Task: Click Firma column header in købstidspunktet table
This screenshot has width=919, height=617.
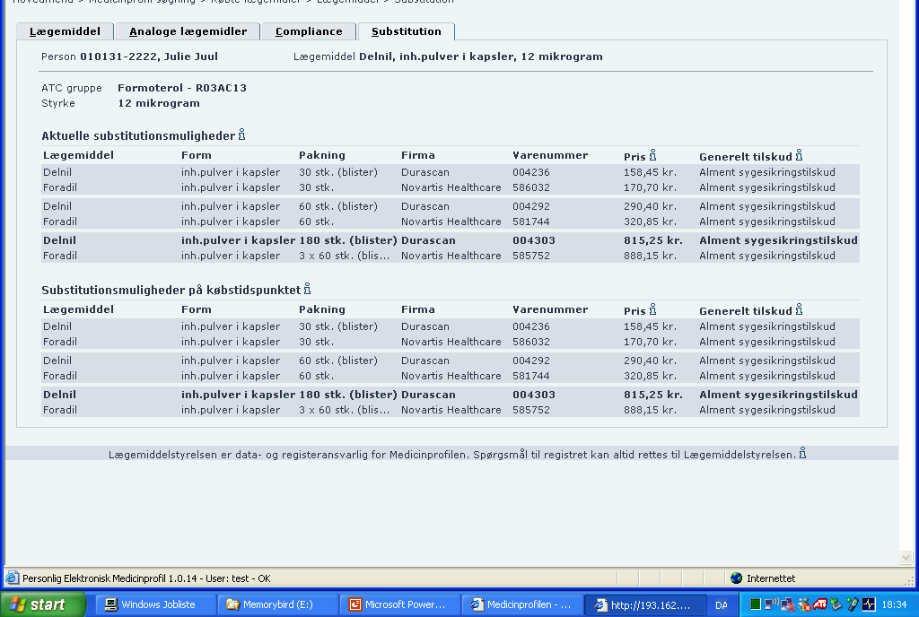Action: click(x=418, y=309)
